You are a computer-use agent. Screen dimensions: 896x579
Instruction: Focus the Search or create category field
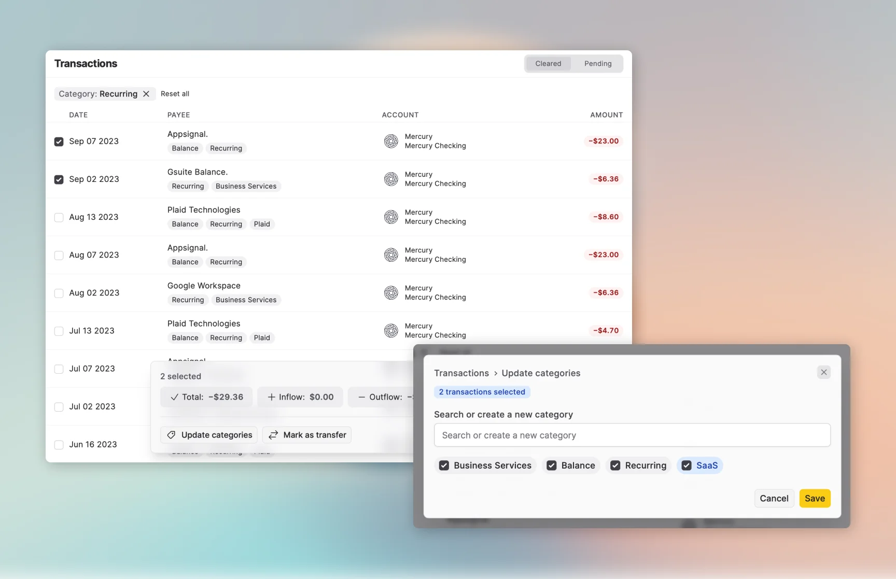(632, 435)
